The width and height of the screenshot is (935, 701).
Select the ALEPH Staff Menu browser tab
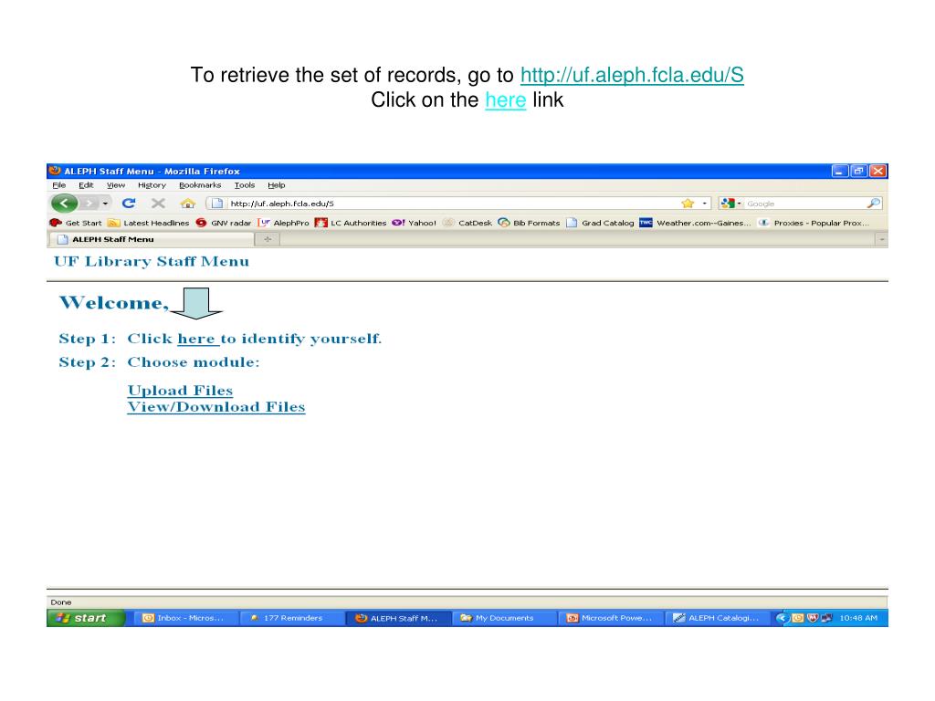coord(151,240)
